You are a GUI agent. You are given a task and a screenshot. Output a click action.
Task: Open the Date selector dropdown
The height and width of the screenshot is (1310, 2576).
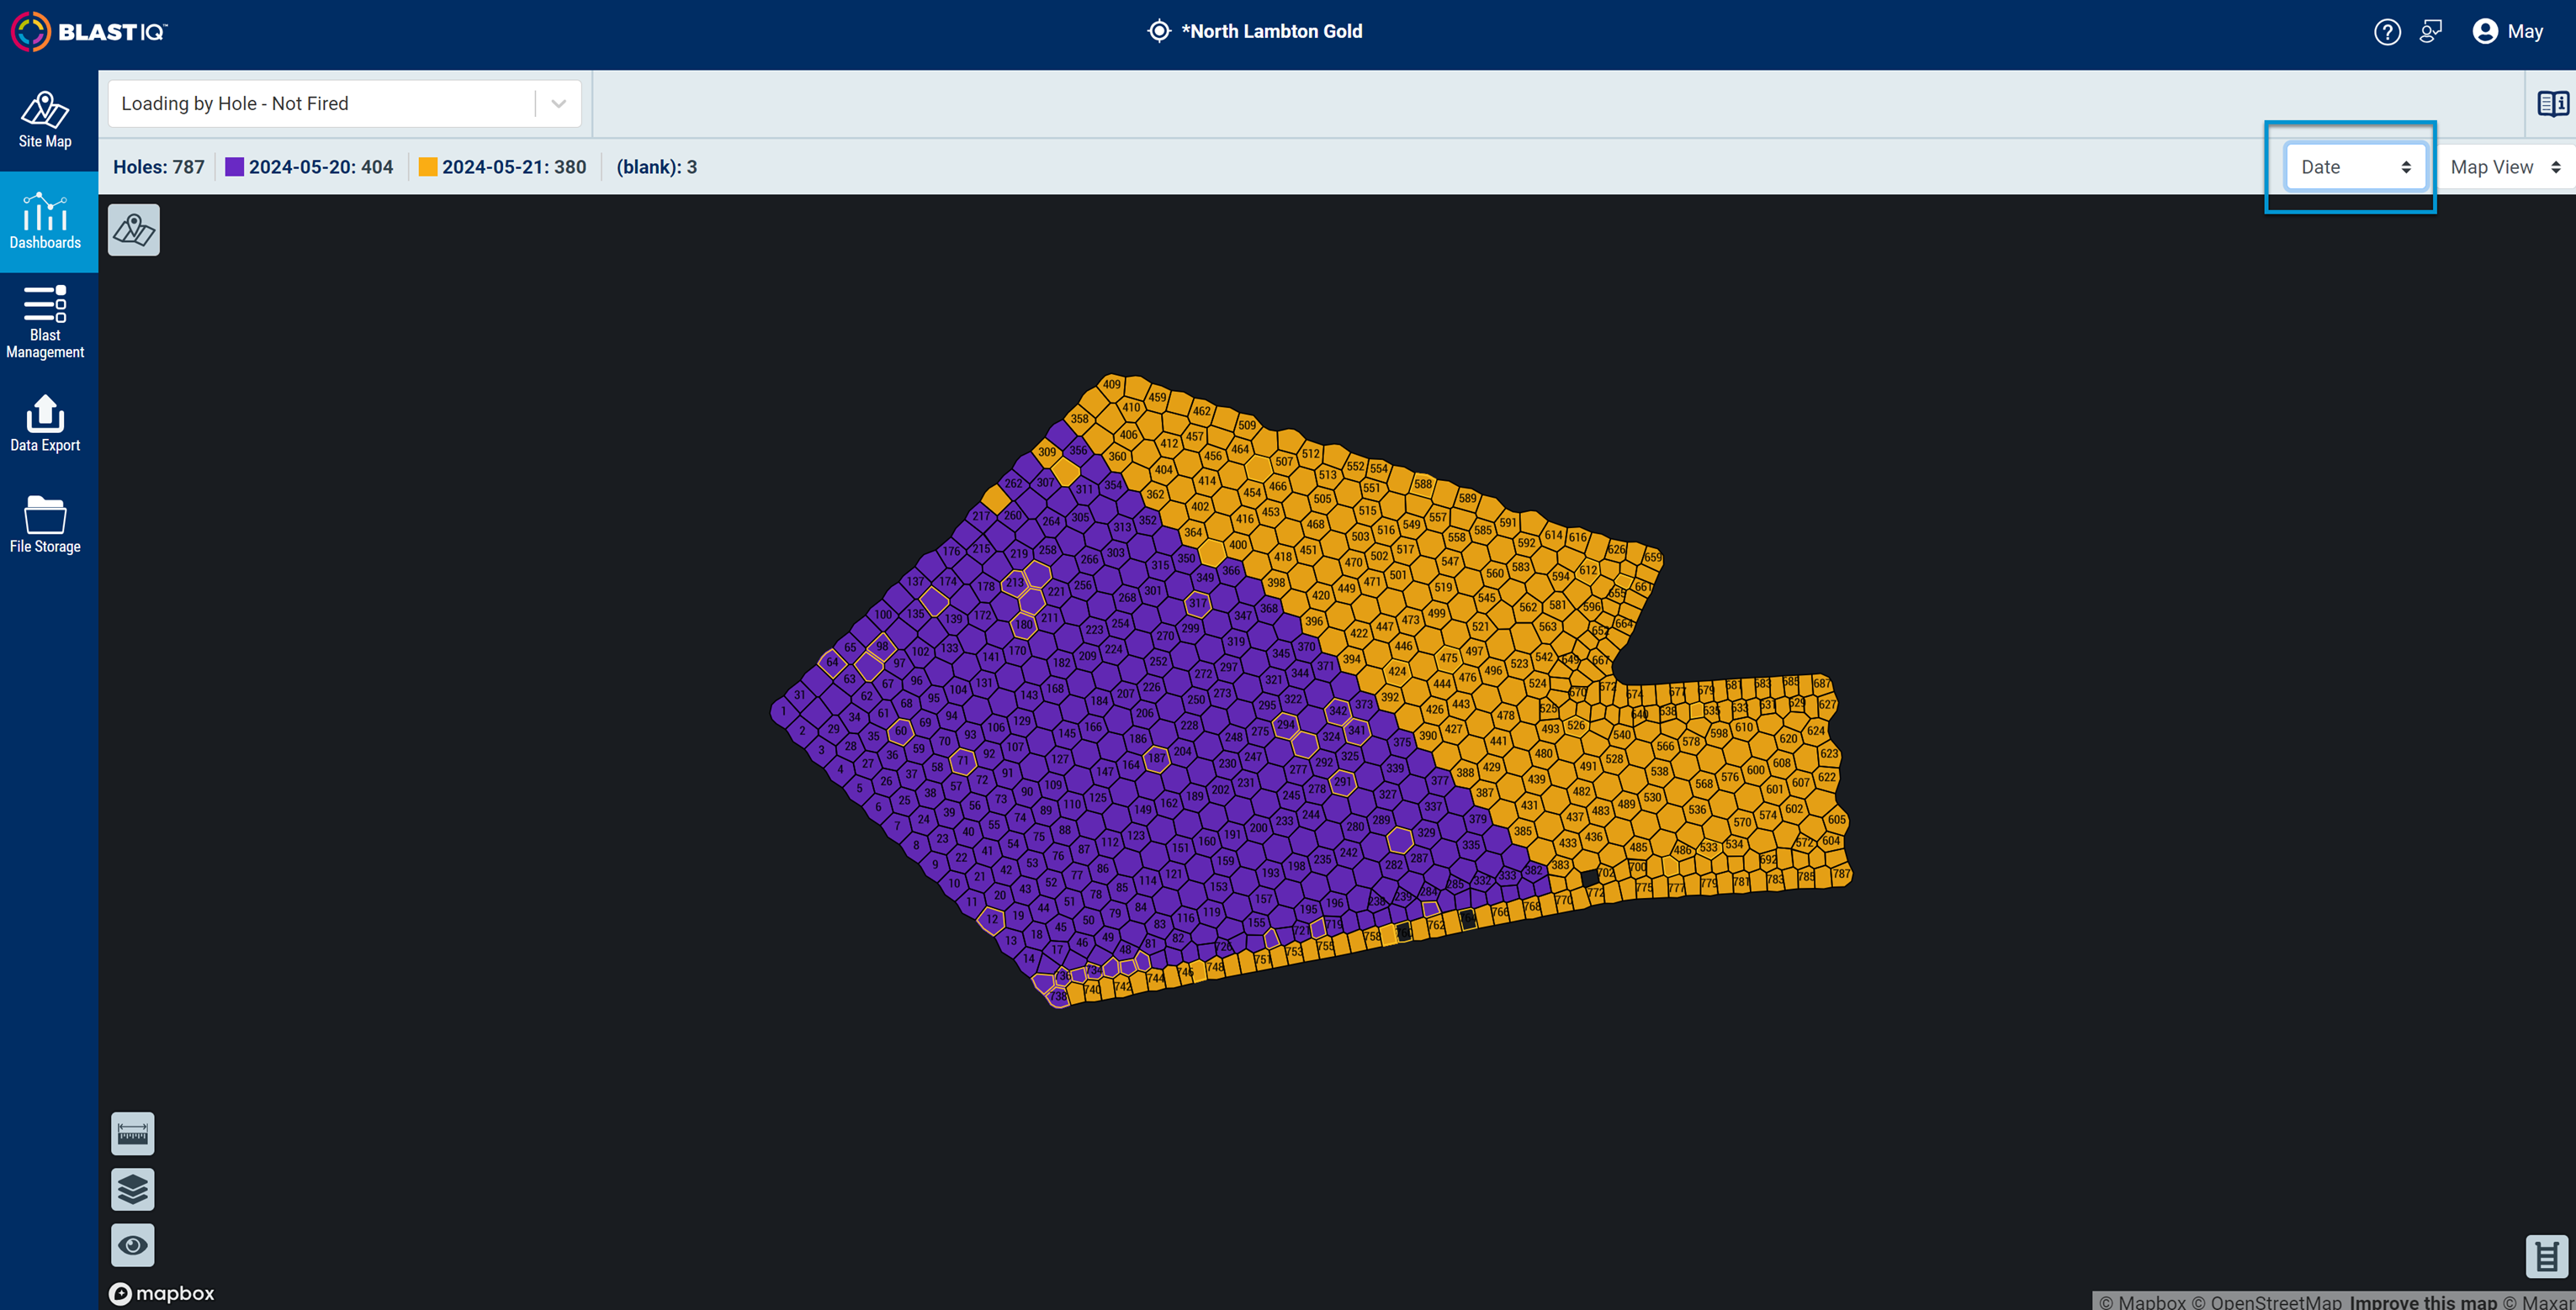2355,166
